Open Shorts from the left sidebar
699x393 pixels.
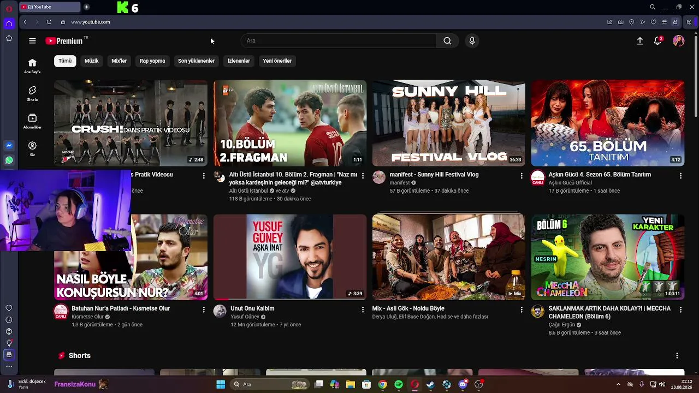pos(32,93)
